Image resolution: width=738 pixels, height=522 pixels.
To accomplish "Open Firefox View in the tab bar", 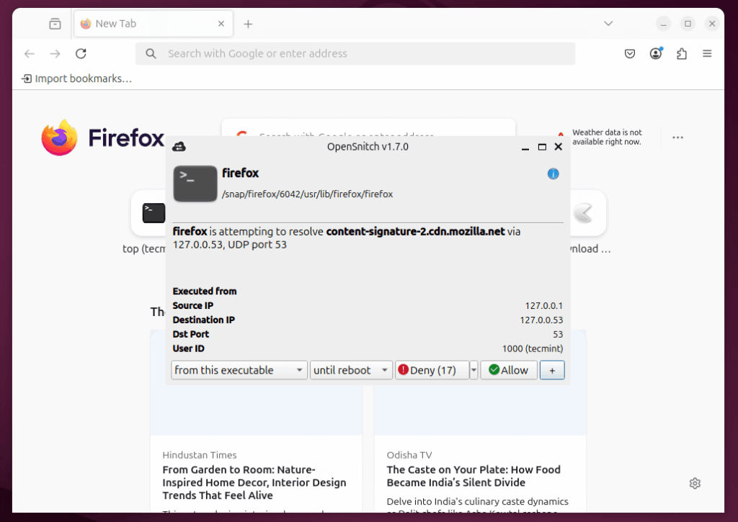I will click(x=55, y=23).
